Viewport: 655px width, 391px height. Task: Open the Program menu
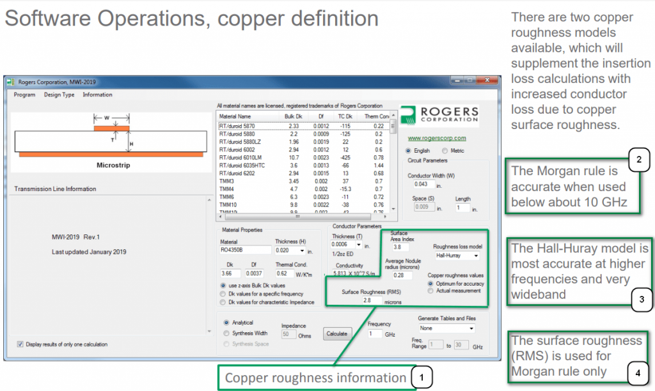click(x=24, y=95)
